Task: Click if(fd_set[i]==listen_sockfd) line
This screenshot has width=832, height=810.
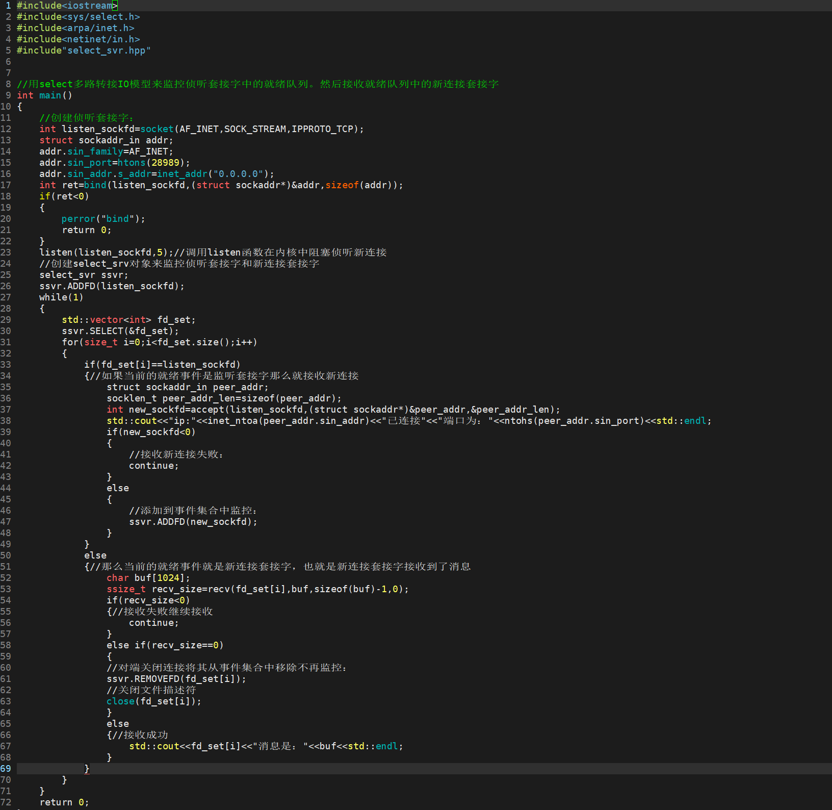Action: tap(163, 365)
